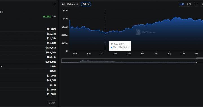Click the $1.2b y-axis label
Screen dimensions: 203x107
[65, 19]
